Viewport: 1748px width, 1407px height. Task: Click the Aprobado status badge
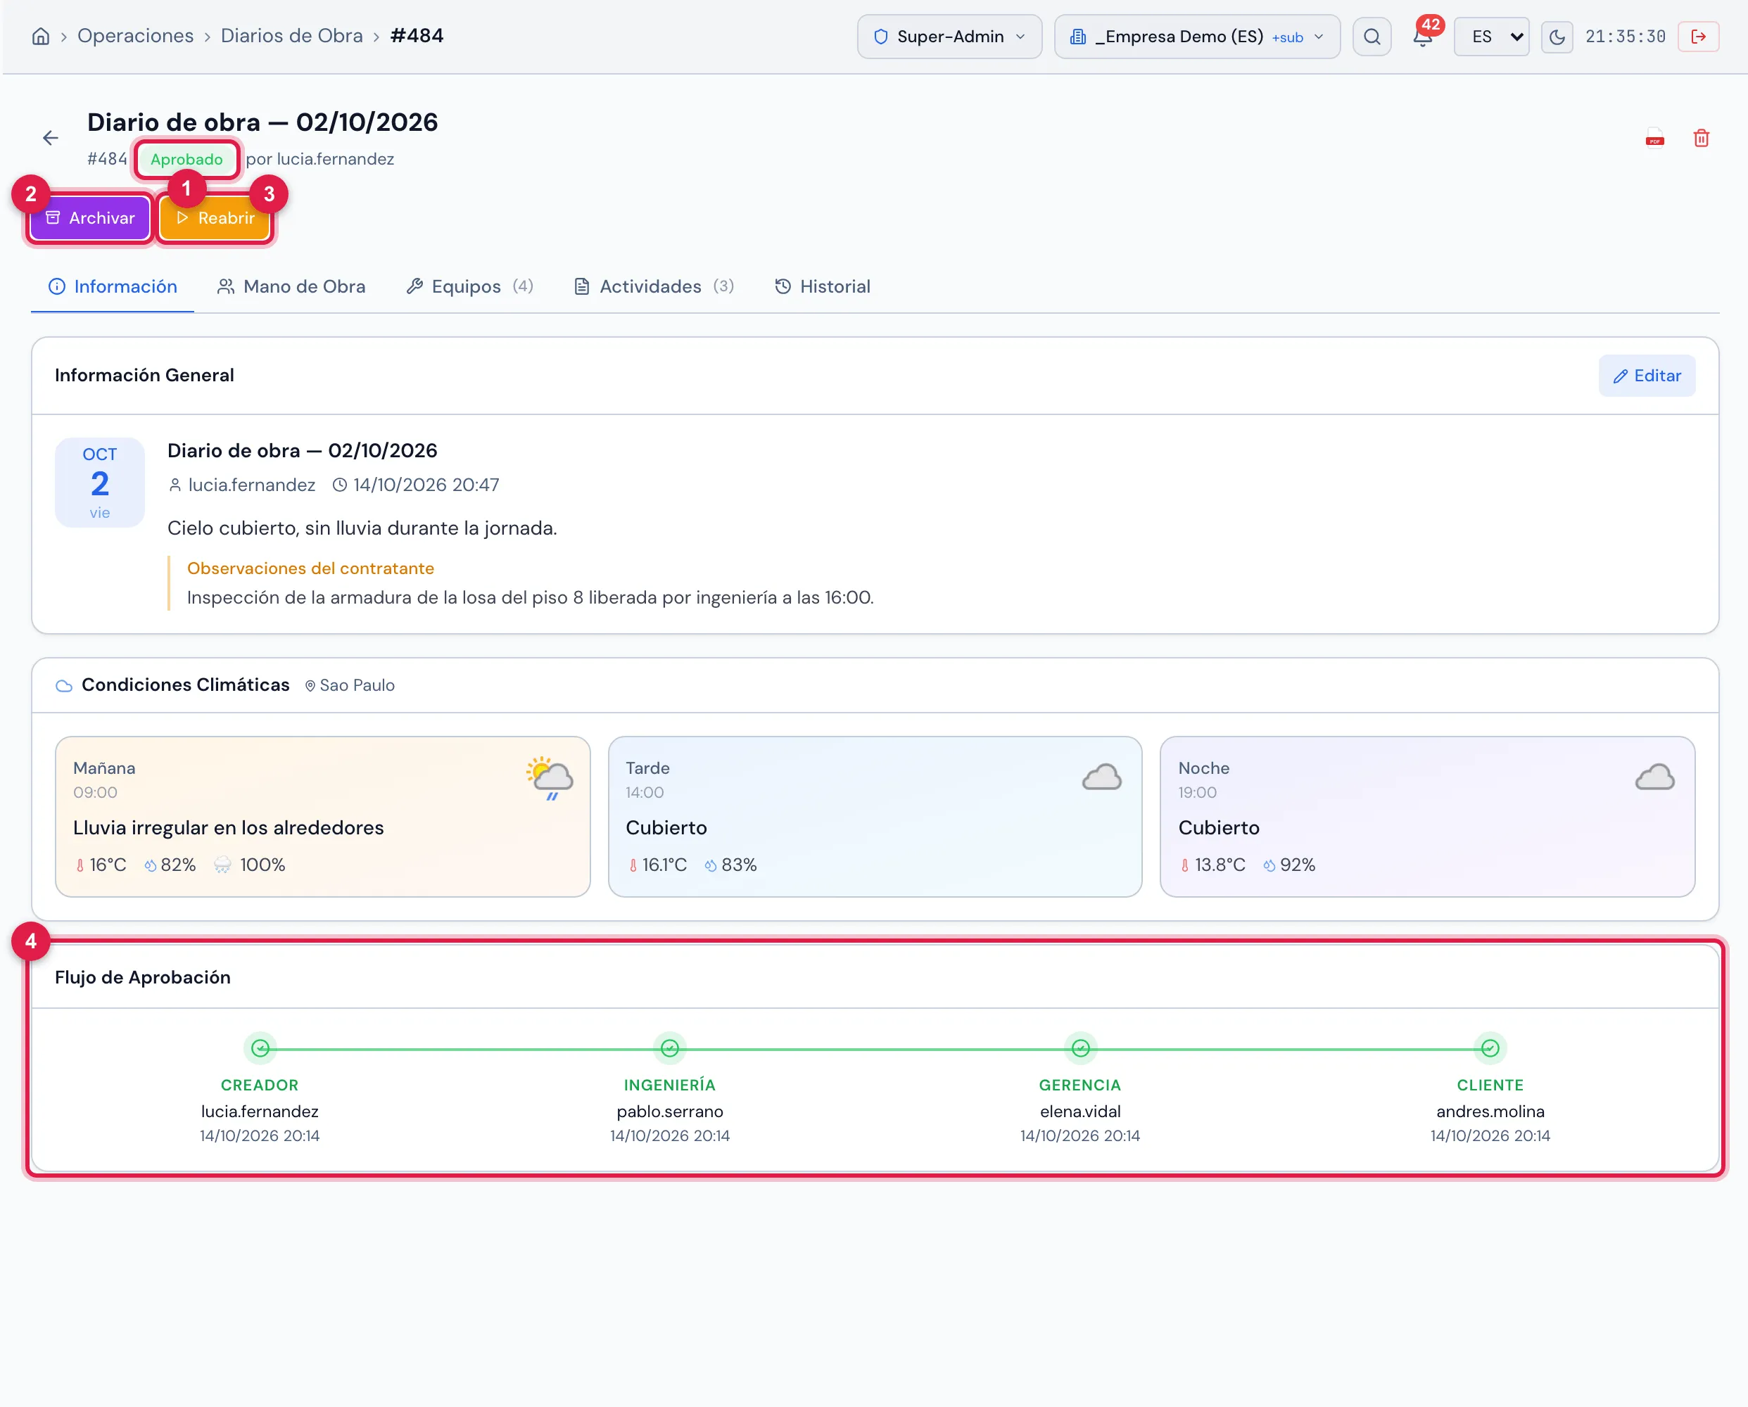[x=186, y=159]
